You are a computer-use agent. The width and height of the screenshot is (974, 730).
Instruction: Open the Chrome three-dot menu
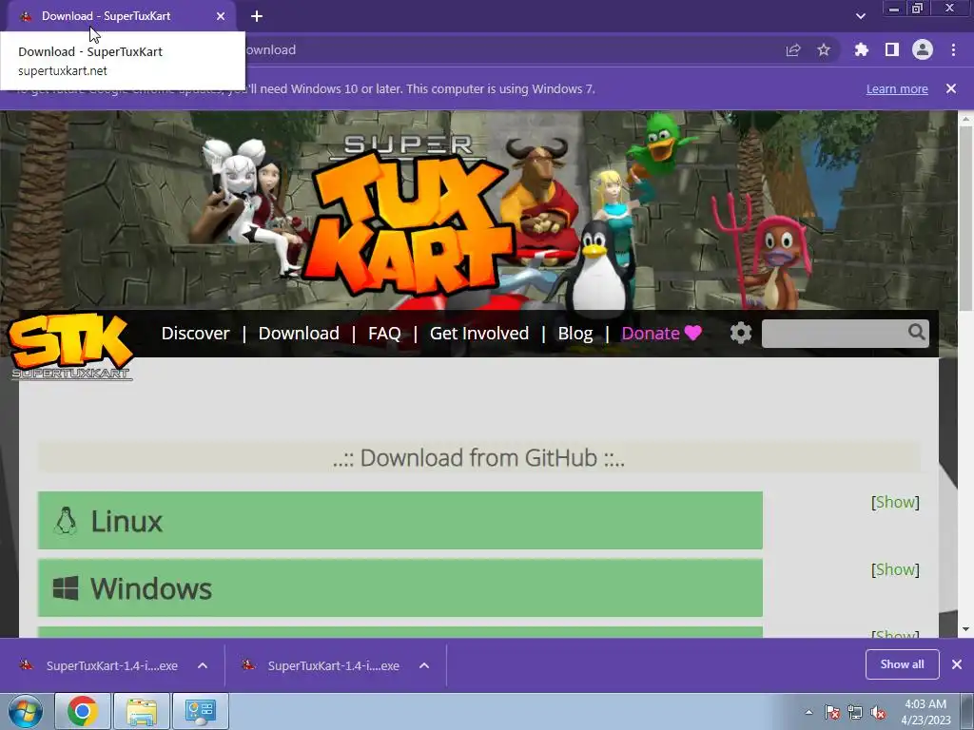click(953, 50)
